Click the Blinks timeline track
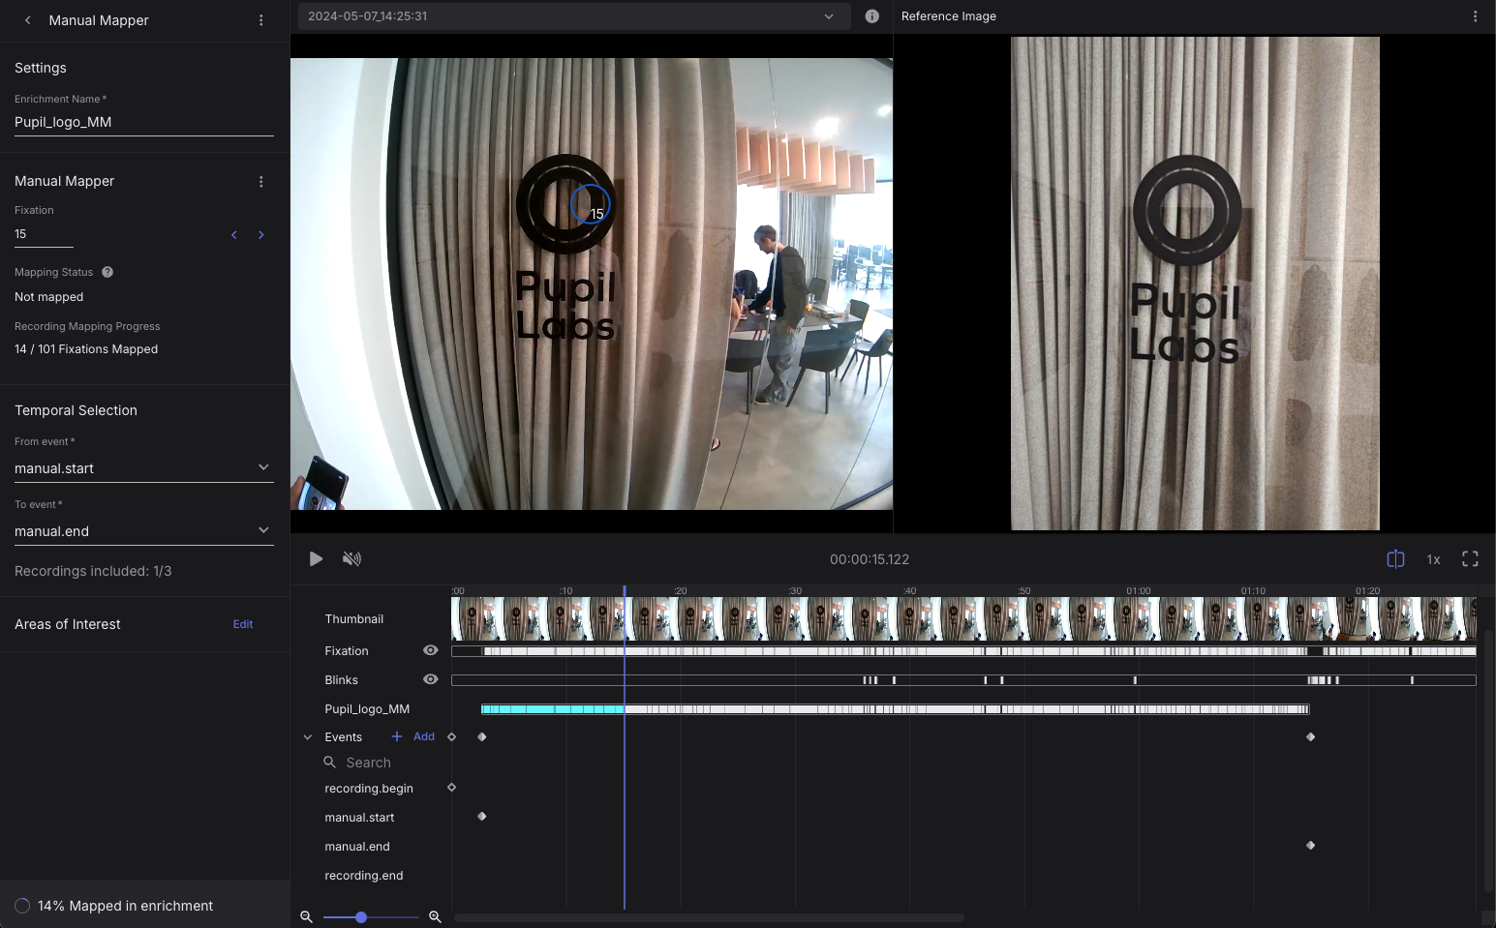Screen dimensions: 1496x928 pos(963,680)
